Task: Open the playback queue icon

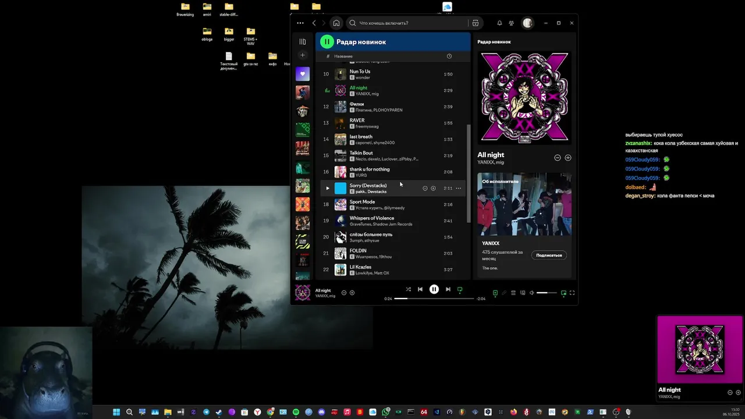Action: 513,293
